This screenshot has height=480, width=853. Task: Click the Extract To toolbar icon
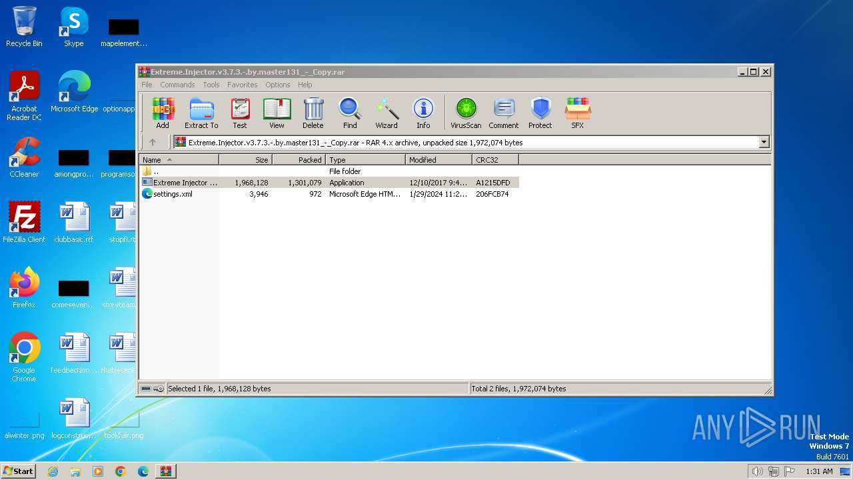pyautogui.click(x=201, y=113)
